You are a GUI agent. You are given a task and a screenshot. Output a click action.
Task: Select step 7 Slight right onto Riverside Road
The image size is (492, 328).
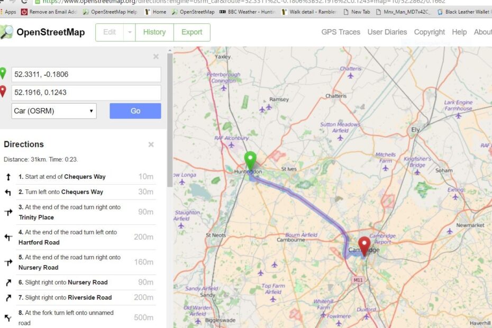tap(80, 297)
